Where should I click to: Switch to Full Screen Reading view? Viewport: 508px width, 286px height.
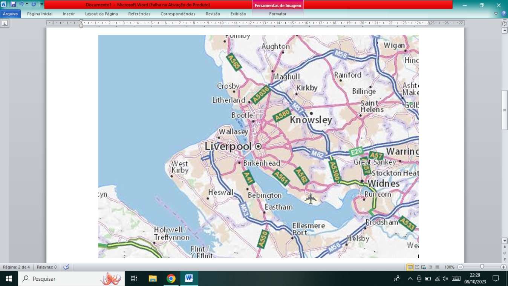[x=417, y=267]
